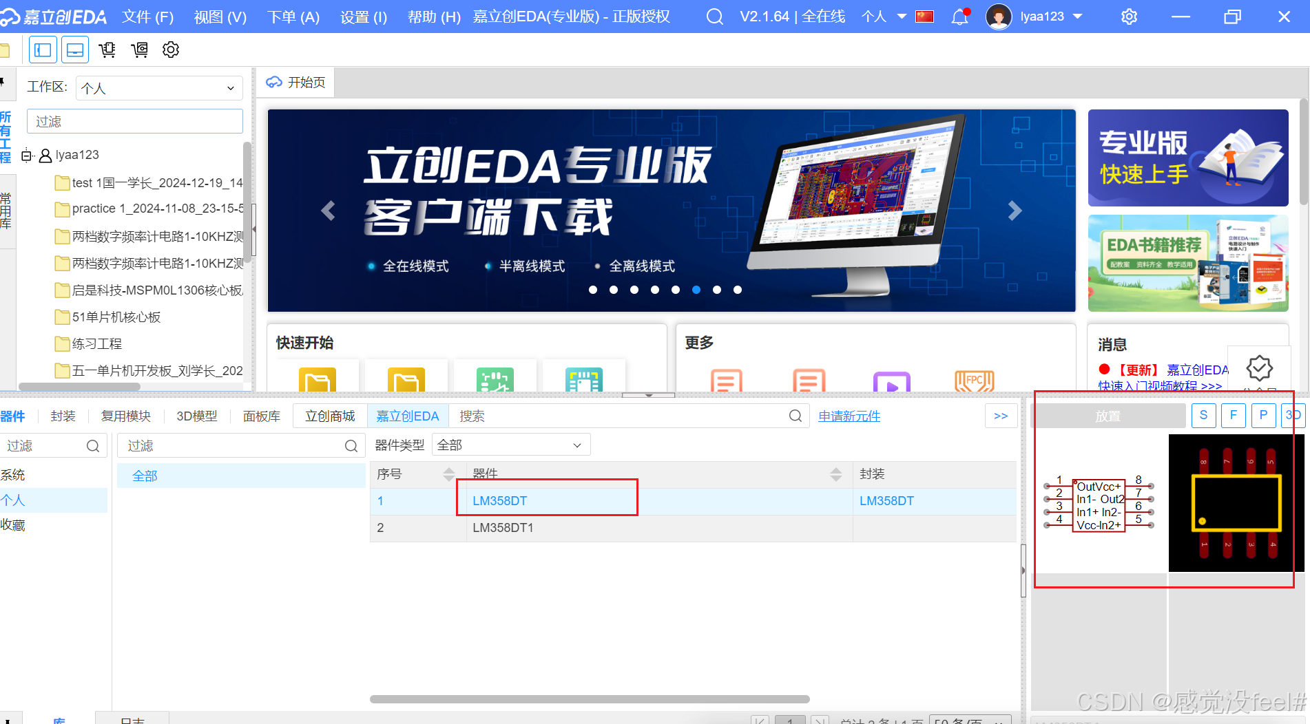The height and width of the screenshot is (724, 1310).
Task: Open the 文件 (F) menu
Action: tap(147, 17)
